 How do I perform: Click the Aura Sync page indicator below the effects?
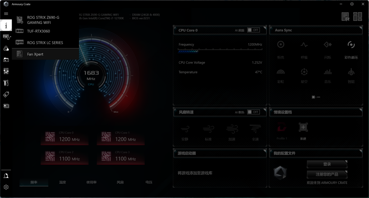pyautogui.click(x=316, y=97)
